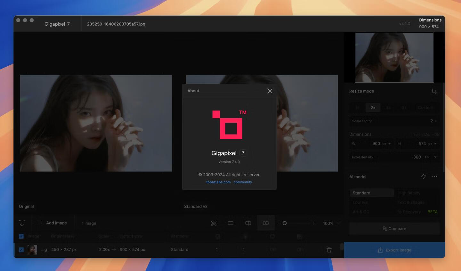Click the filename 235250-16406203705a57.jpg in title bar
Screen dimensions: 461x271
[116, 24]
